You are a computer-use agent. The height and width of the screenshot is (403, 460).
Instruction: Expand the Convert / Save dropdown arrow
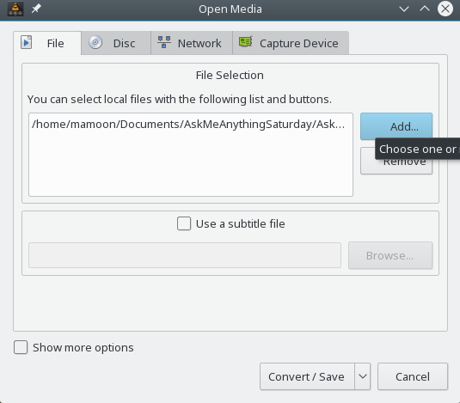pos(363,376)
